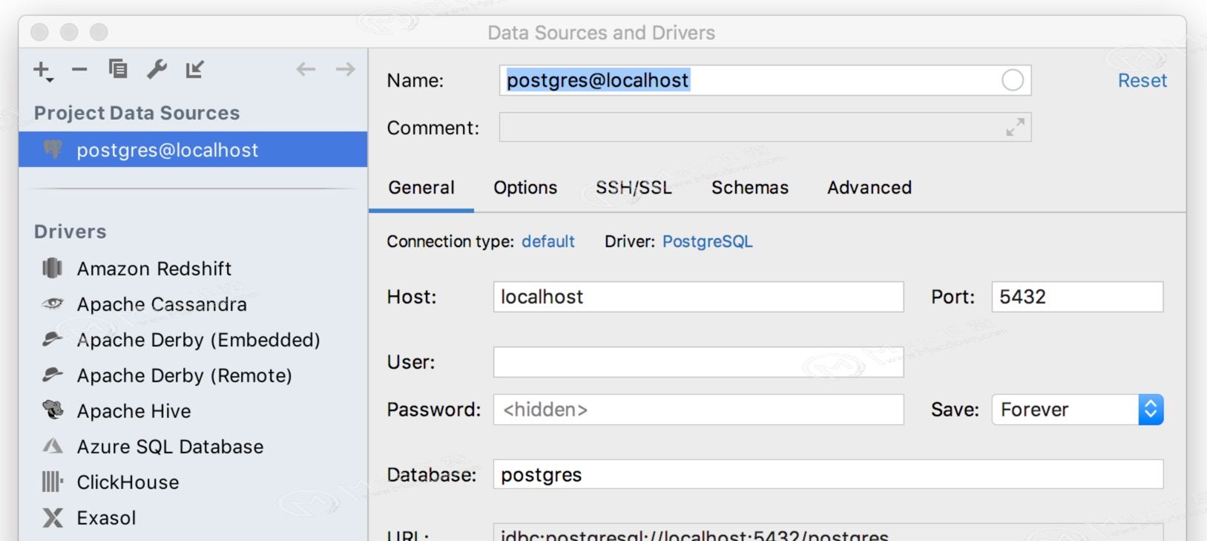
Task: Select the Exasol driver
Action: [106, 517]
